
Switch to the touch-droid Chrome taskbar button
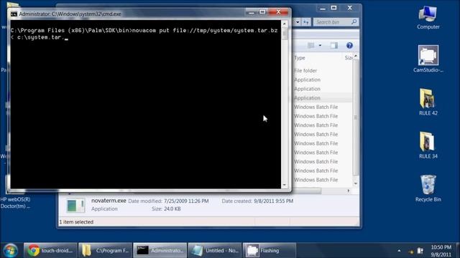click(x=50, y=250)
